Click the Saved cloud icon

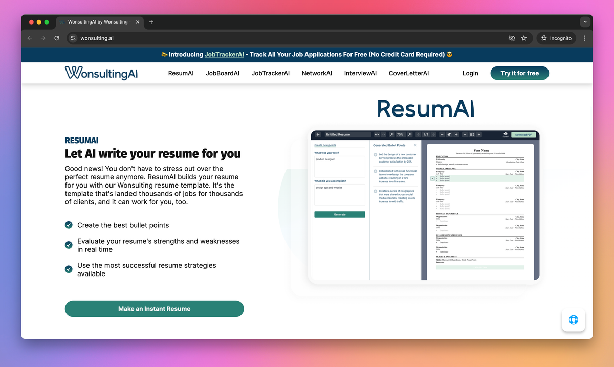coord(506,135)
